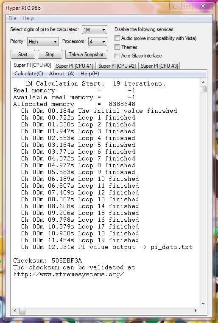This screenshot has width=218, height=323.
Task: Click the vertical scrollbar thumb
Action: [203, 89]
